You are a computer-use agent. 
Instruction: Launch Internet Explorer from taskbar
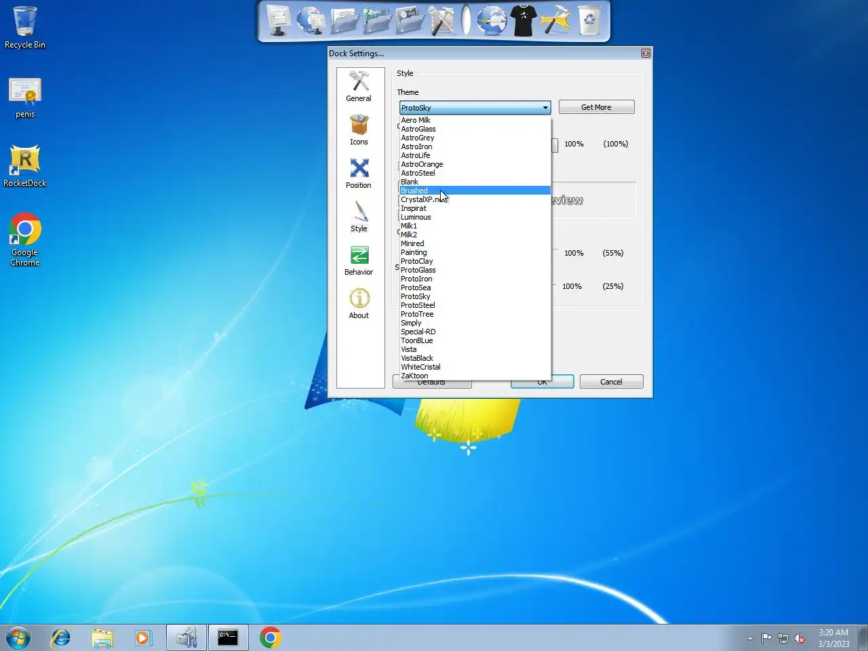[61, 637]
